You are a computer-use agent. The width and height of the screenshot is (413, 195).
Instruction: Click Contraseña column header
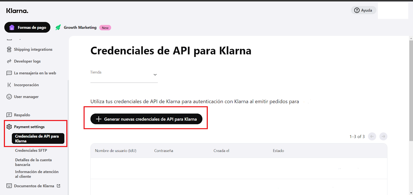coord(164,151)
